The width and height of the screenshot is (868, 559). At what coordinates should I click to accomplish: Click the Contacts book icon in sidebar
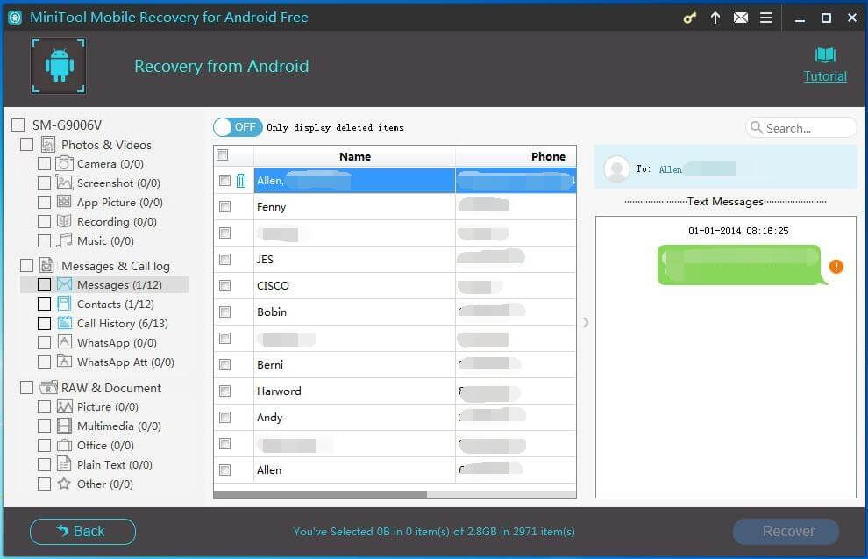tap(64, 304)
